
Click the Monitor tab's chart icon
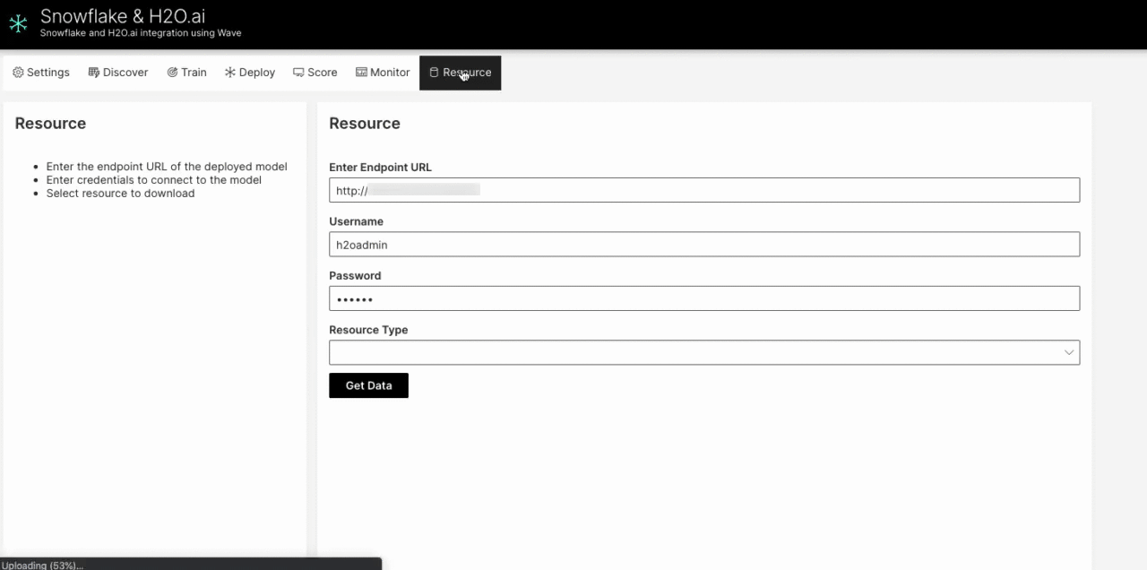click(361, 73)
